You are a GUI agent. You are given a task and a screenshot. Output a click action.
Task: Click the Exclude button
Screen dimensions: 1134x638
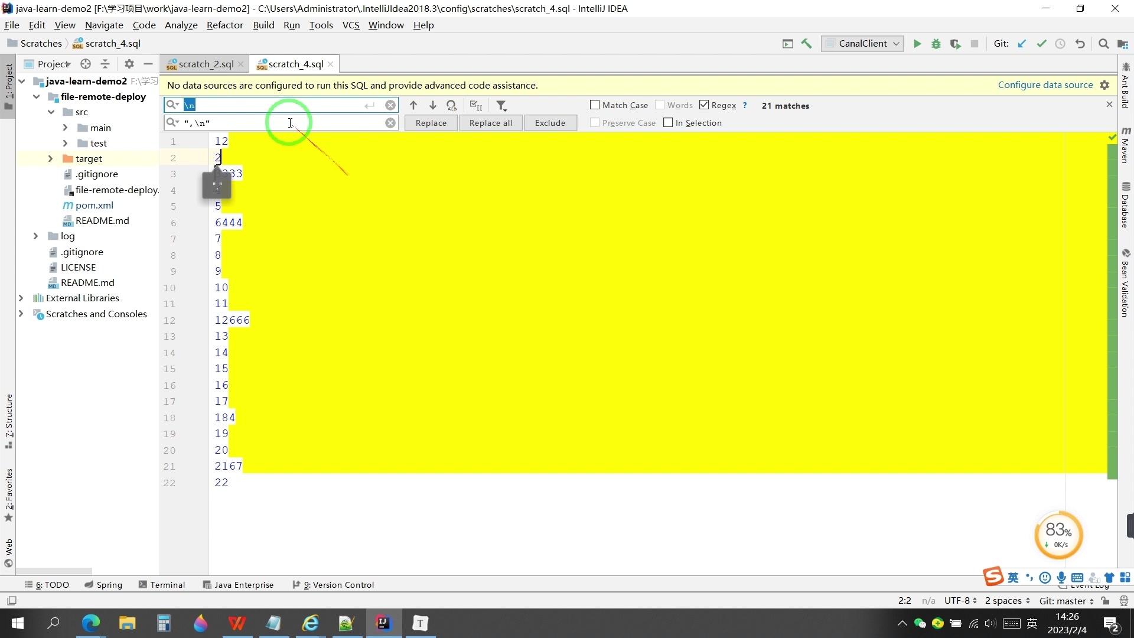click(550, 123)
